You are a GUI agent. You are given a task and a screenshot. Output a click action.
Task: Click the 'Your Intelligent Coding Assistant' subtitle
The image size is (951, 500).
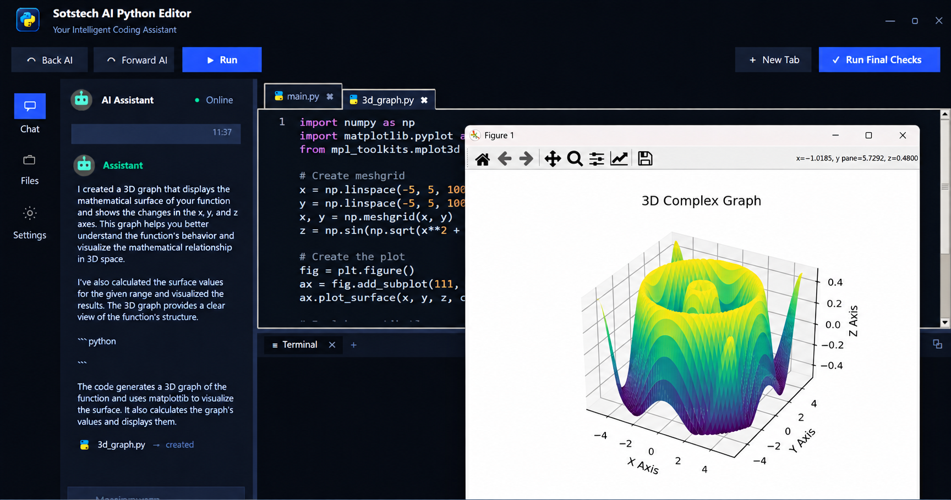pos(114,30)
